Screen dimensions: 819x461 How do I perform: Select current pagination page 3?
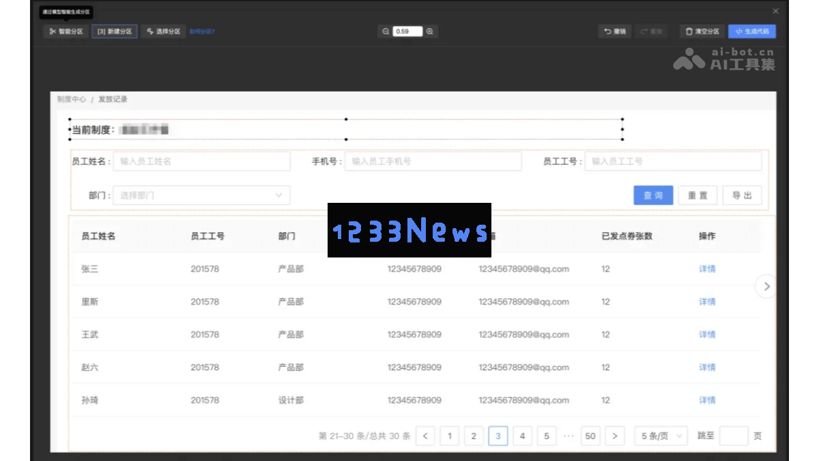[x=498, y=436]
